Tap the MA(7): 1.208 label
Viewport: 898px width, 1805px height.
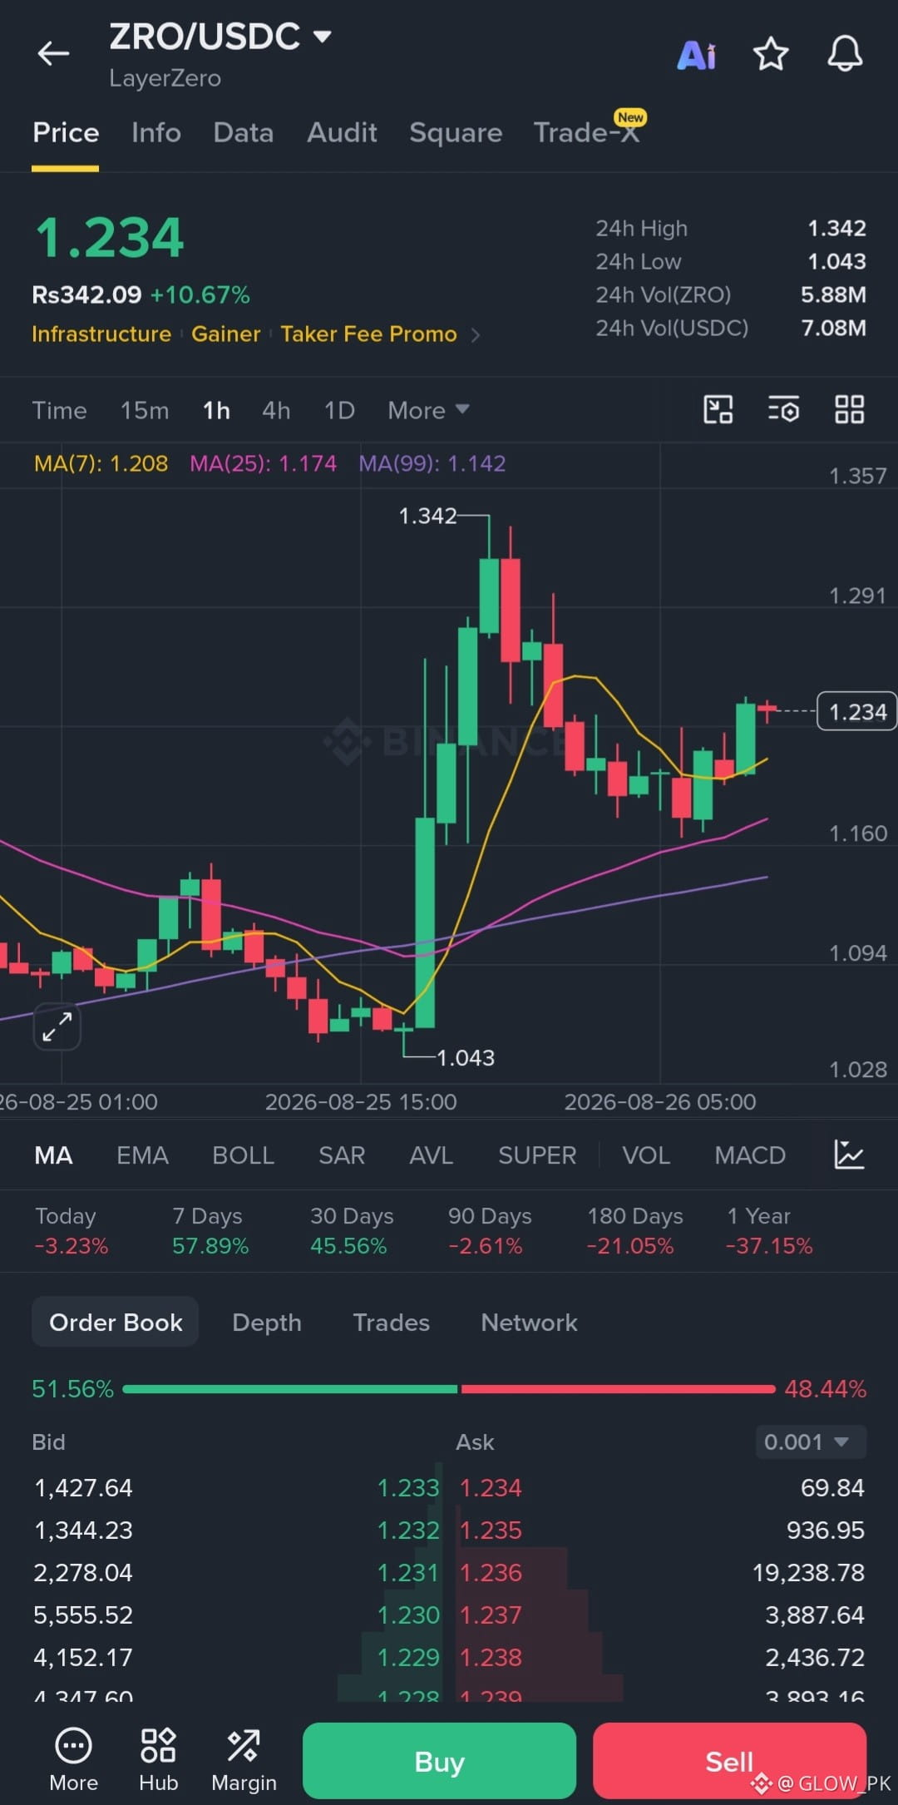(101, 463)
